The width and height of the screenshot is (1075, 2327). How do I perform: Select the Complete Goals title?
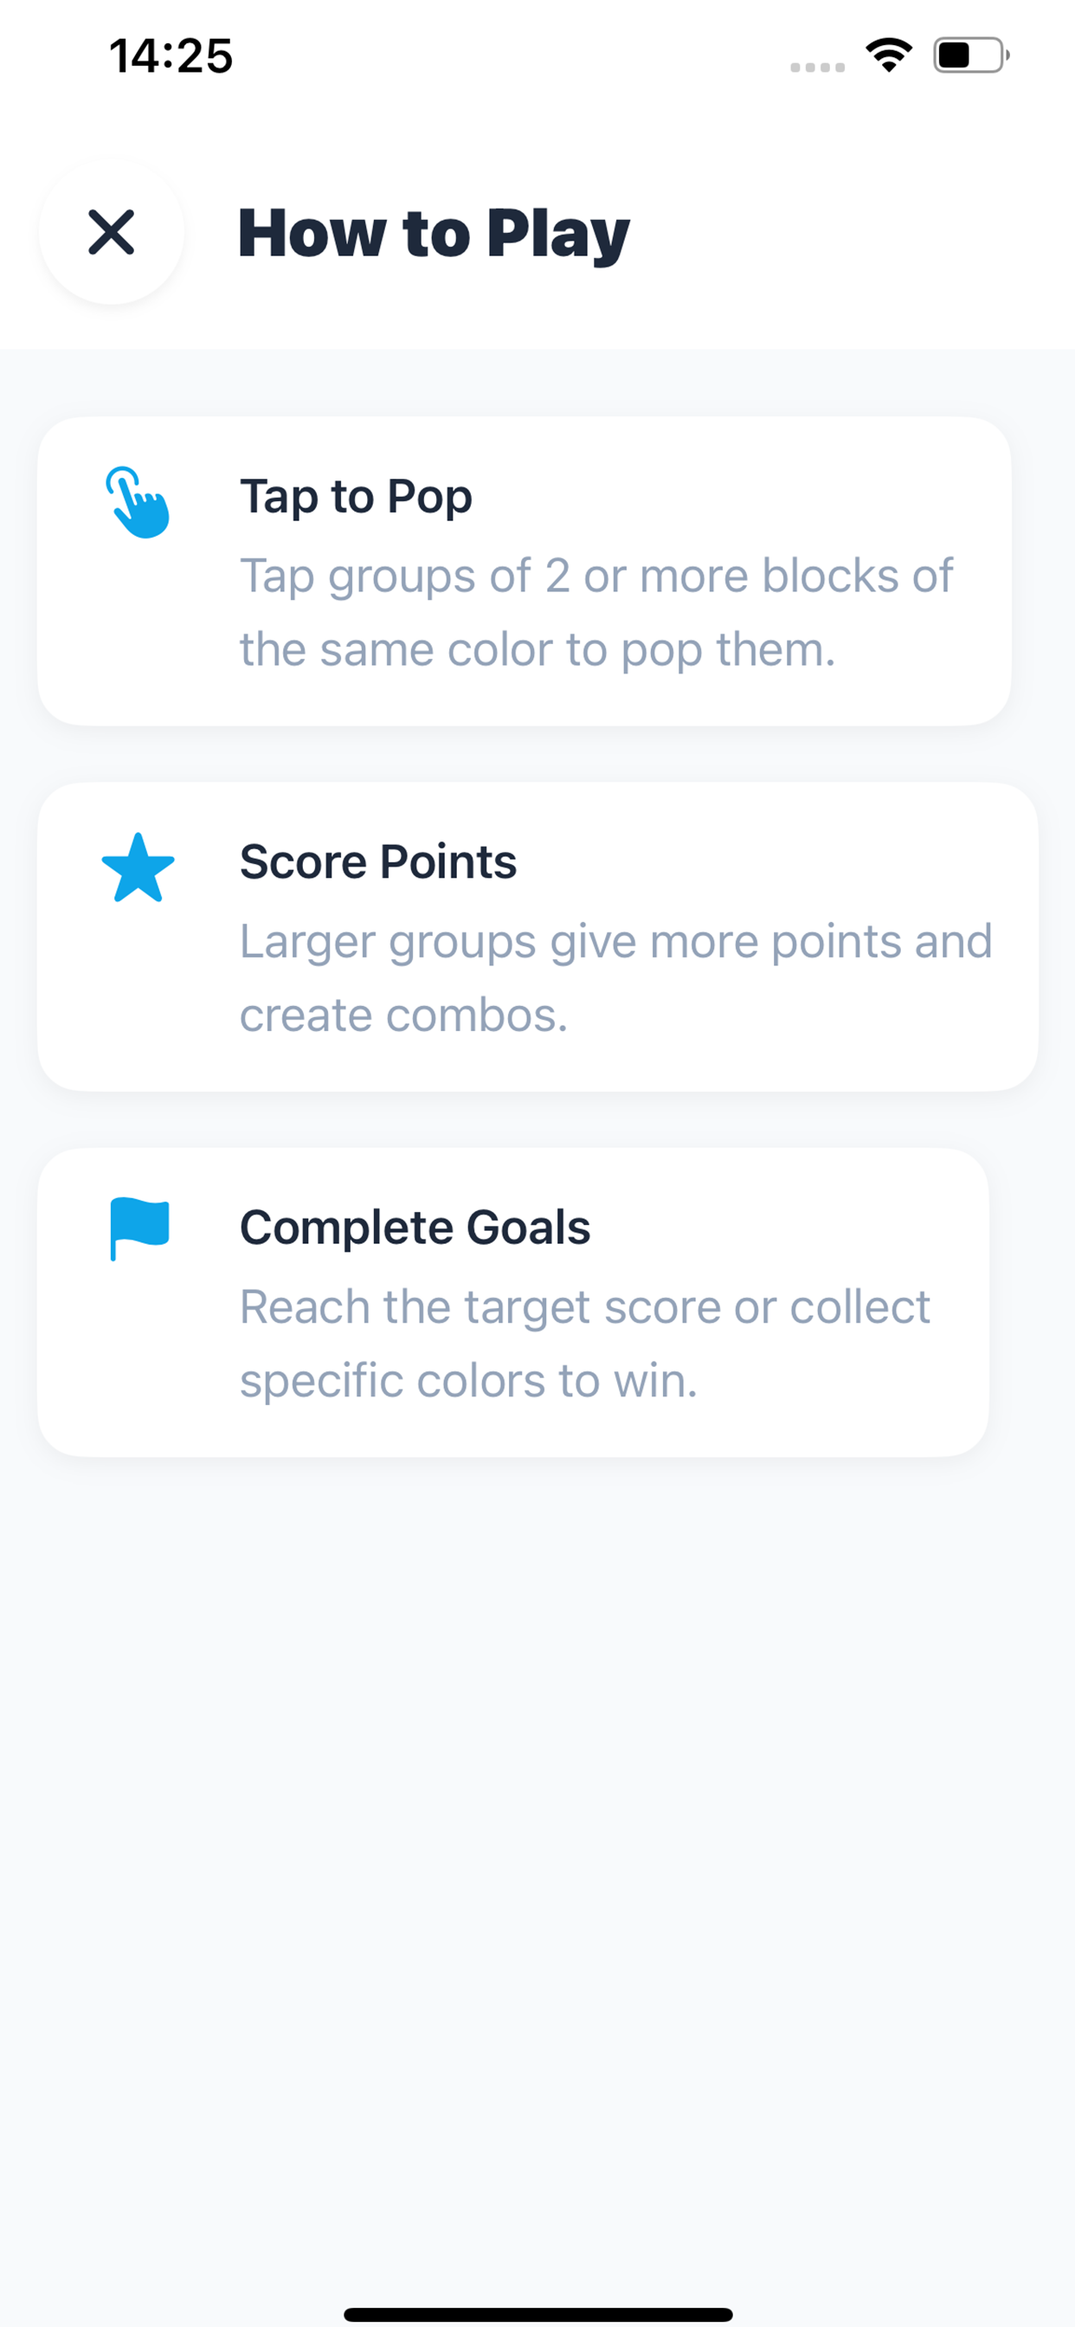[415, 1227]
